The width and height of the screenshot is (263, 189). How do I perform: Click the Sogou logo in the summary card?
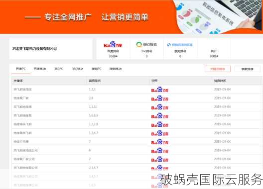[180, 45]
